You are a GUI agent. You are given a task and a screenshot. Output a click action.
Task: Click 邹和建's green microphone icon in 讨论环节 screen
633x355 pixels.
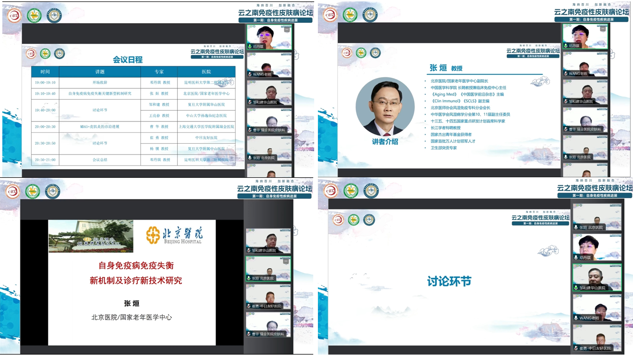pyautogui.click(x=576, y=288)
